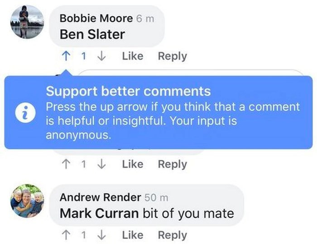Downvote Andrew Render's comment
Image resolution: width=317 pixels, height=244 pixels.
[x=102, y=235]
